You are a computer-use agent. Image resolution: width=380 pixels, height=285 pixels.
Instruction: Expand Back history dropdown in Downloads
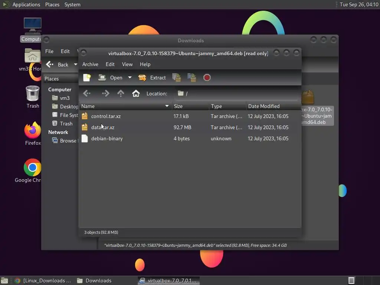pyautogui.click(x=75, y=65)
